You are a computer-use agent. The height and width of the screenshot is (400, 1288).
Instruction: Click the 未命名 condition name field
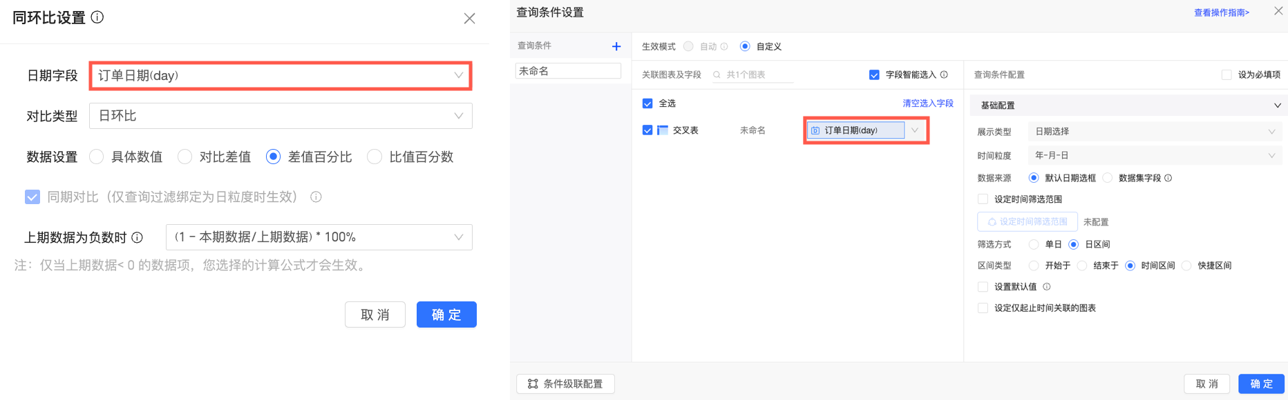568,71
